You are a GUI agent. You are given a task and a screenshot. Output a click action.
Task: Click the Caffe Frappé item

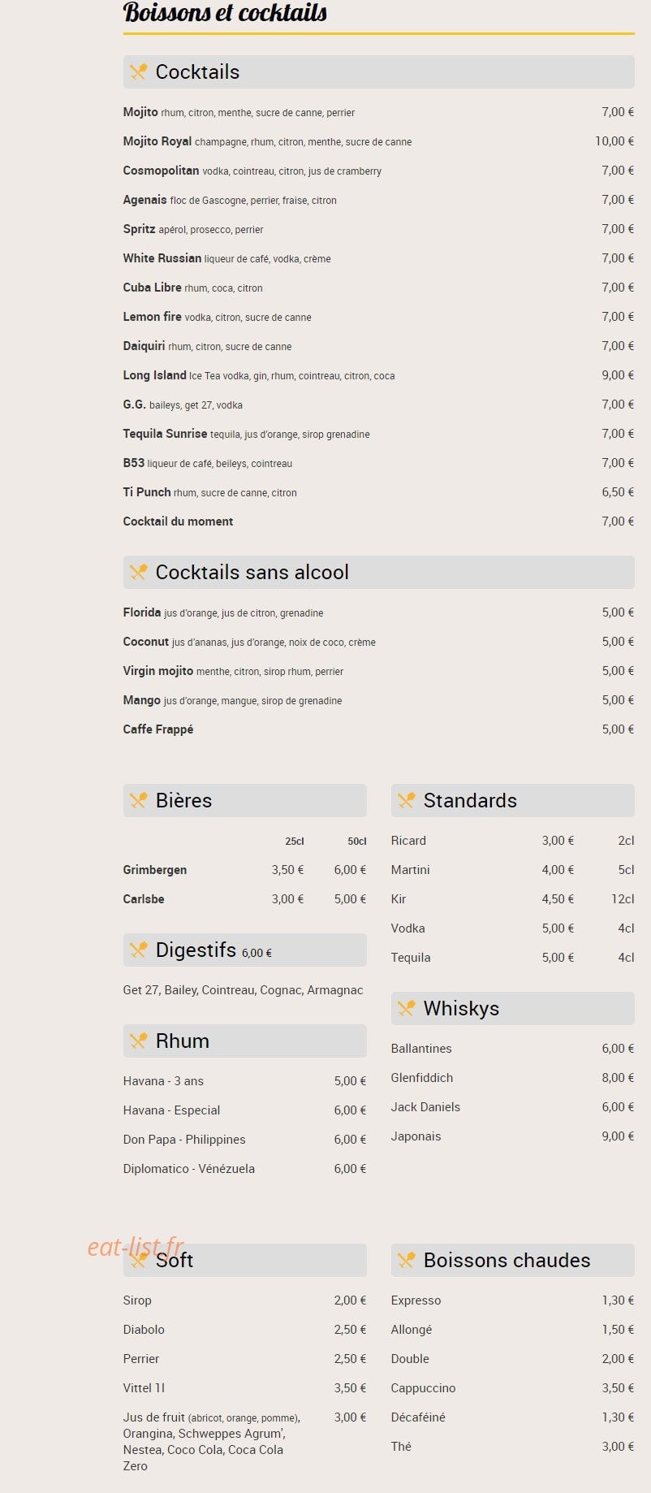[158, 729]
